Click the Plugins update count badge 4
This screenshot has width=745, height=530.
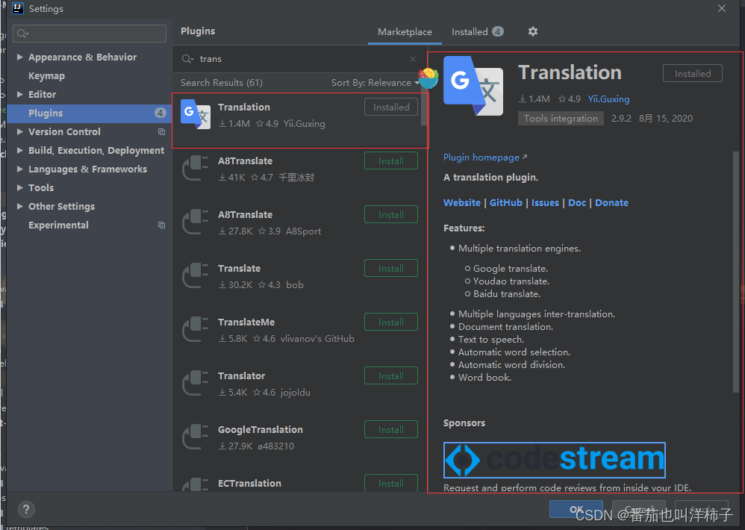click(x=160, y=113)
